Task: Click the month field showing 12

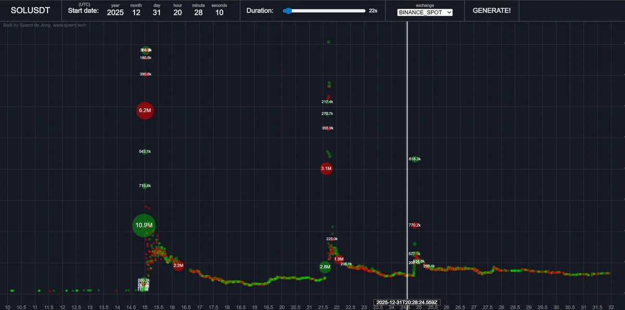Action: [x=136, y=12]
